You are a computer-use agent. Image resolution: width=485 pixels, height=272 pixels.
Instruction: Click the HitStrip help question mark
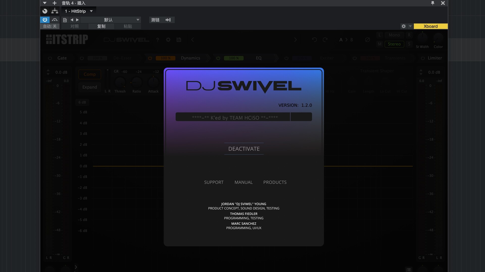tap(158, 40)
